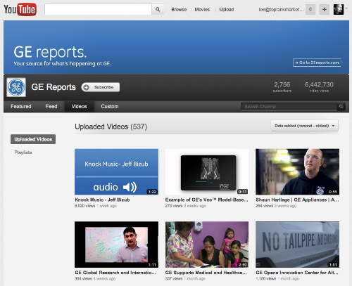The height and width of the screenshot is (286, 352).
Task: Click the title 'GE Supports Medical and Healthca...'
Action: 206,273
